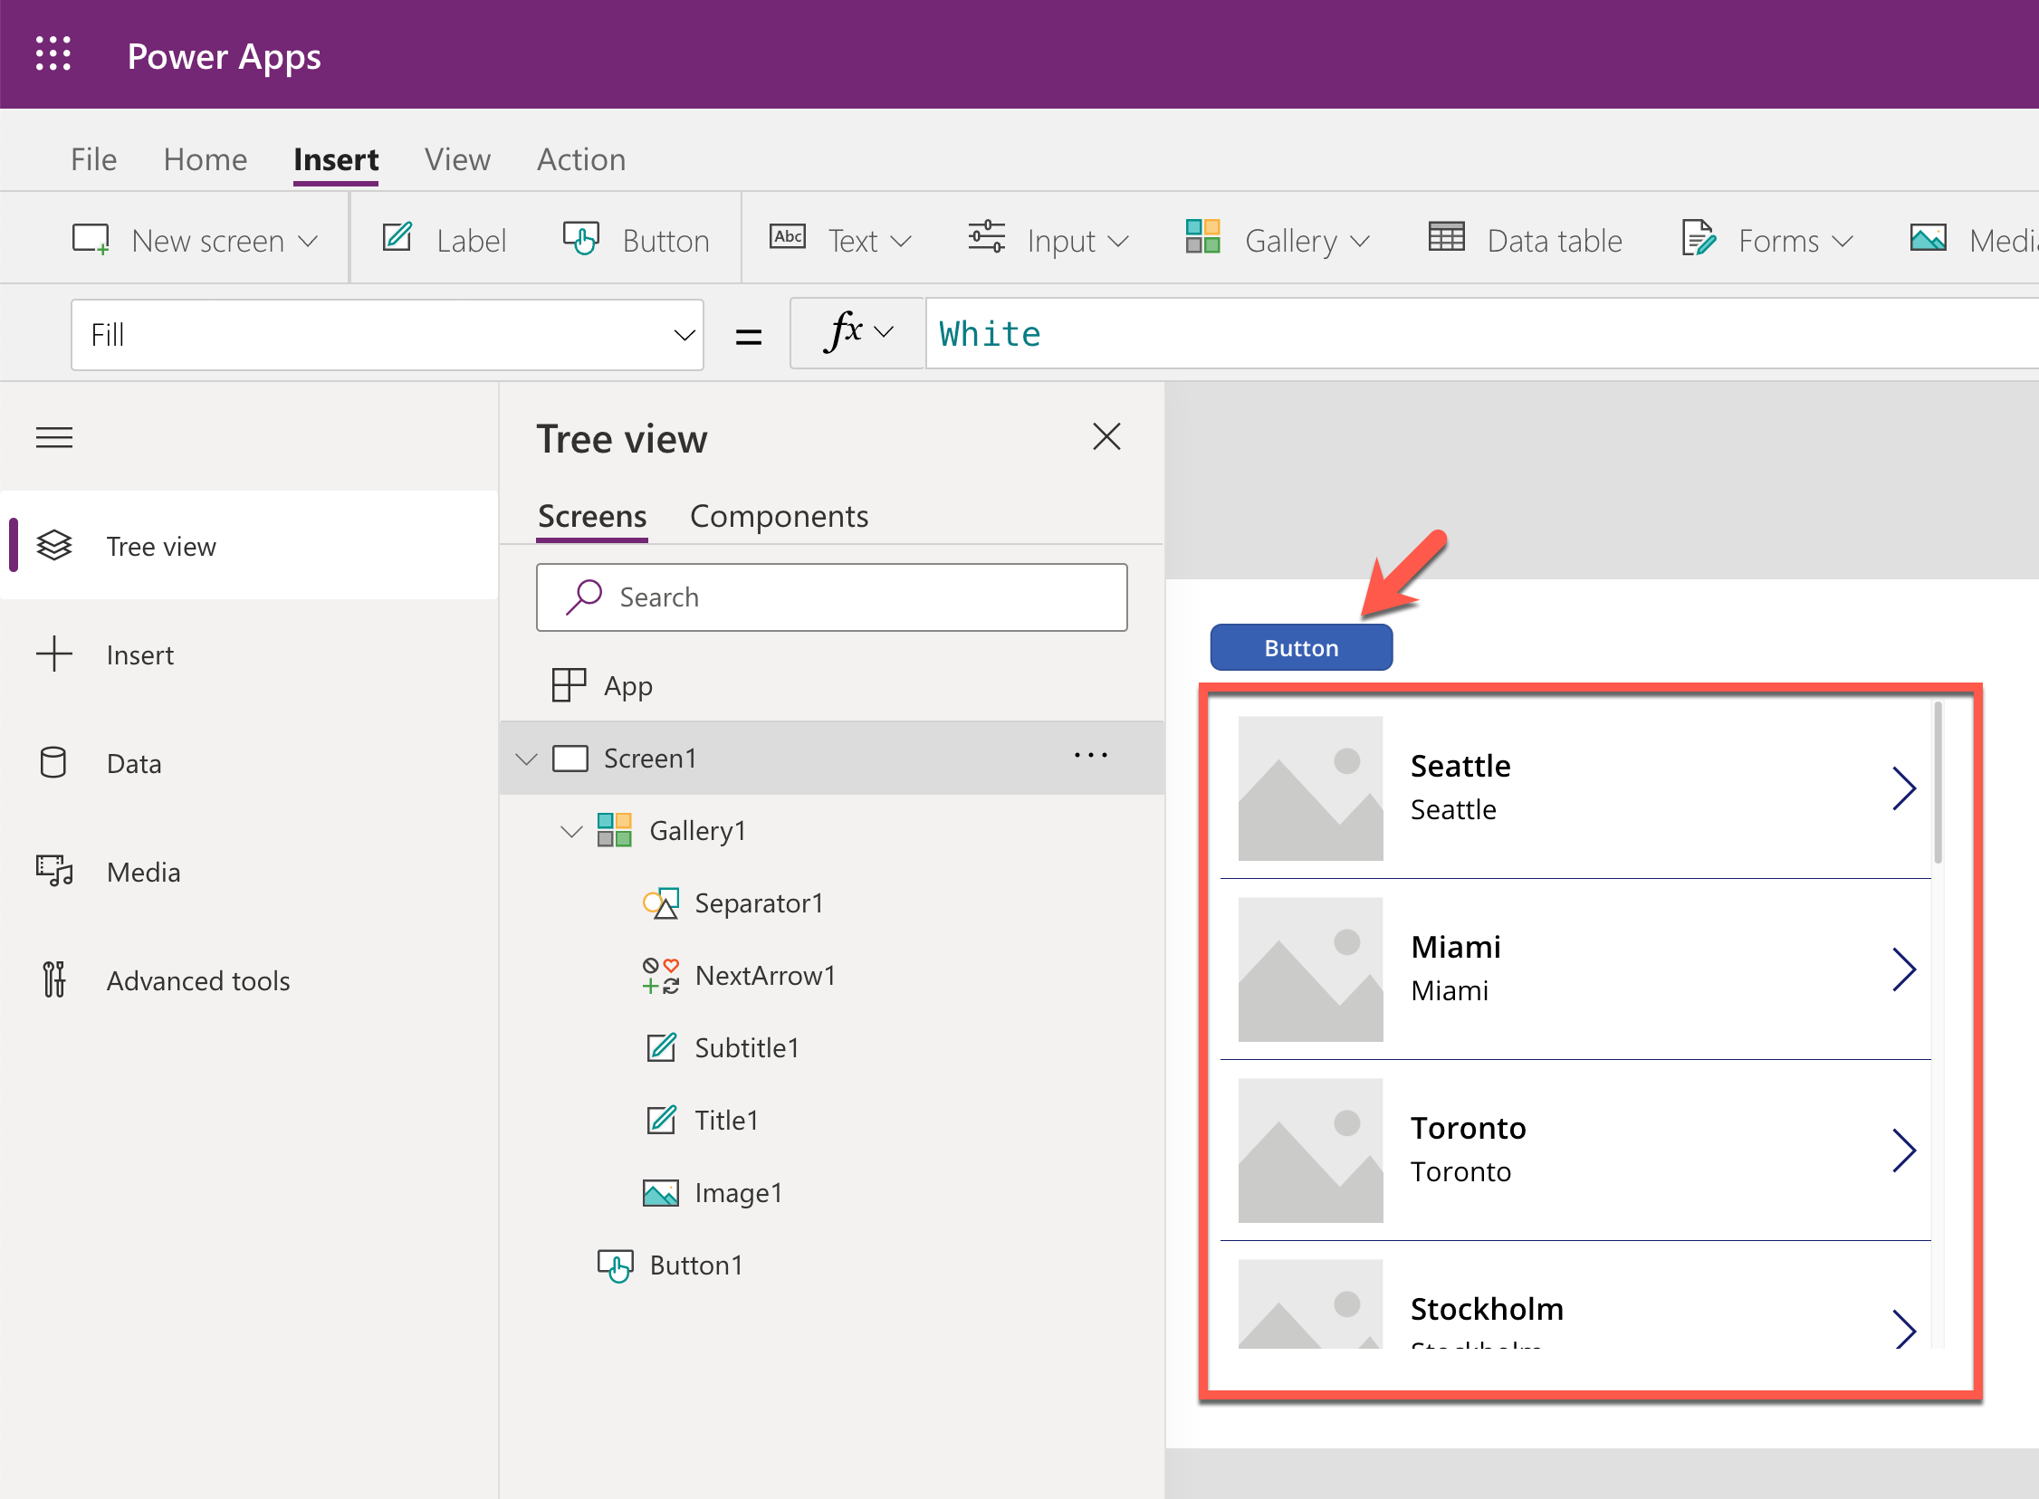2039x1499 pixels.
Task: Select the Insert ribbon tab
Action: 336,159
